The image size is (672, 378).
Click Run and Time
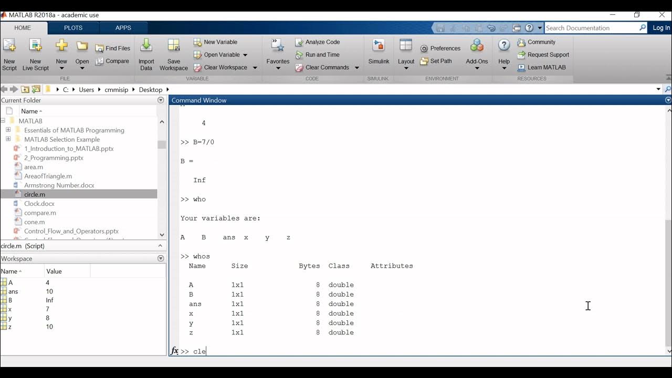317,55
